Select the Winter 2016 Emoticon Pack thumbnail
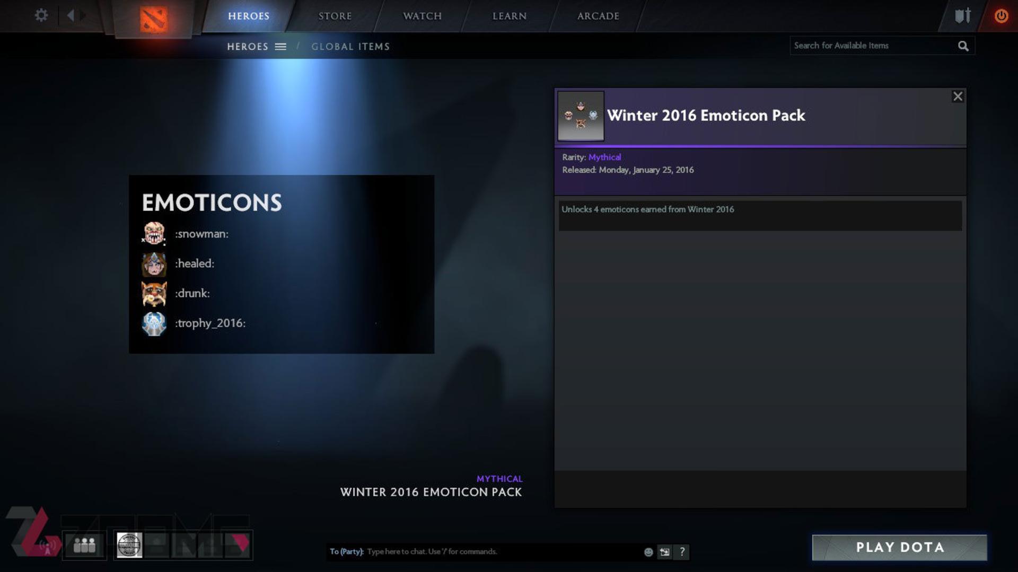1018x572 pixels. click(x=581, y=116)
